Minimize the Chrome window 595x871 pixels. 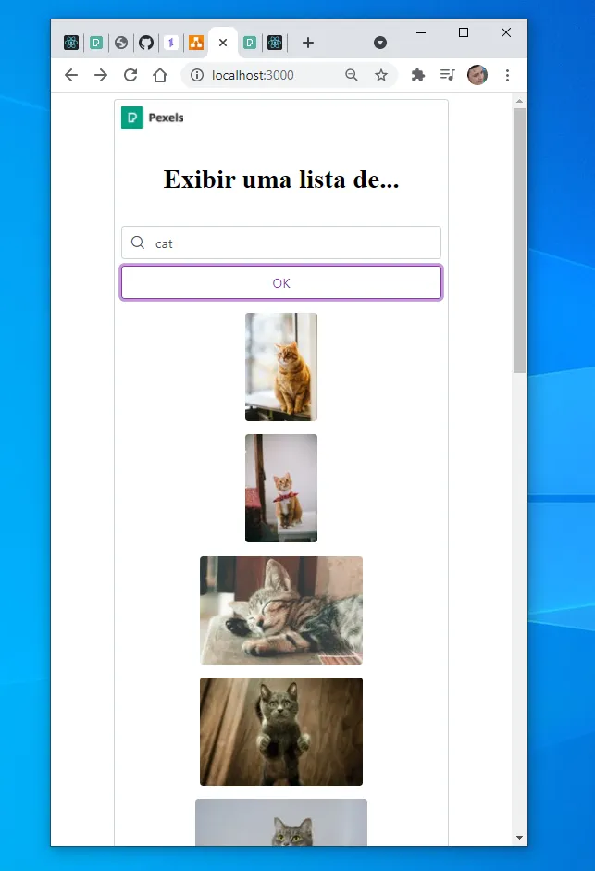[x=421, y=32]
